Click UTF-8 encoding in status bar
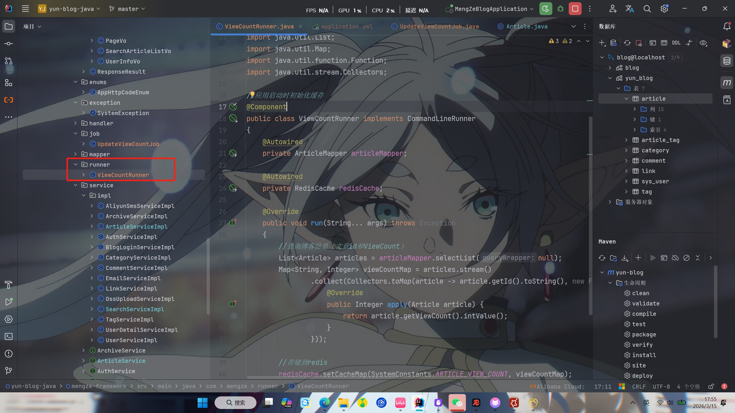The height and width of the screenshot is (413, 735). point(661,386)
